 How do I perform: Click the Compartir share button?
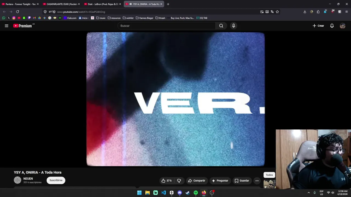[197, 181]
